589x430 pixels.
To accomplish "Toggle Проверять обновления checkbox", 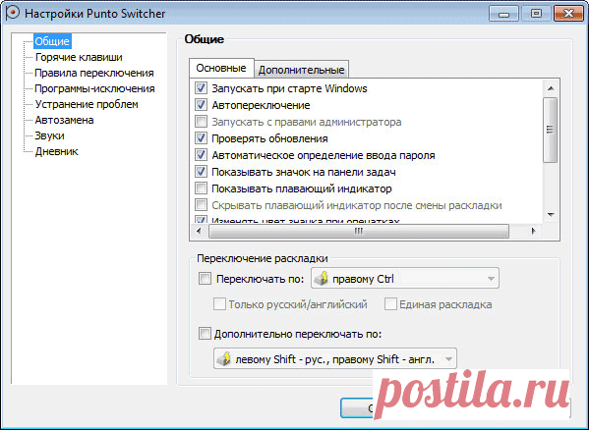I will [201, 138].
